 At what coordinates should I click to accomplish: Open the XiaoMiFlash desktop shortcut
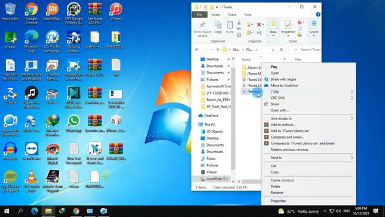(x=52, y=12)
